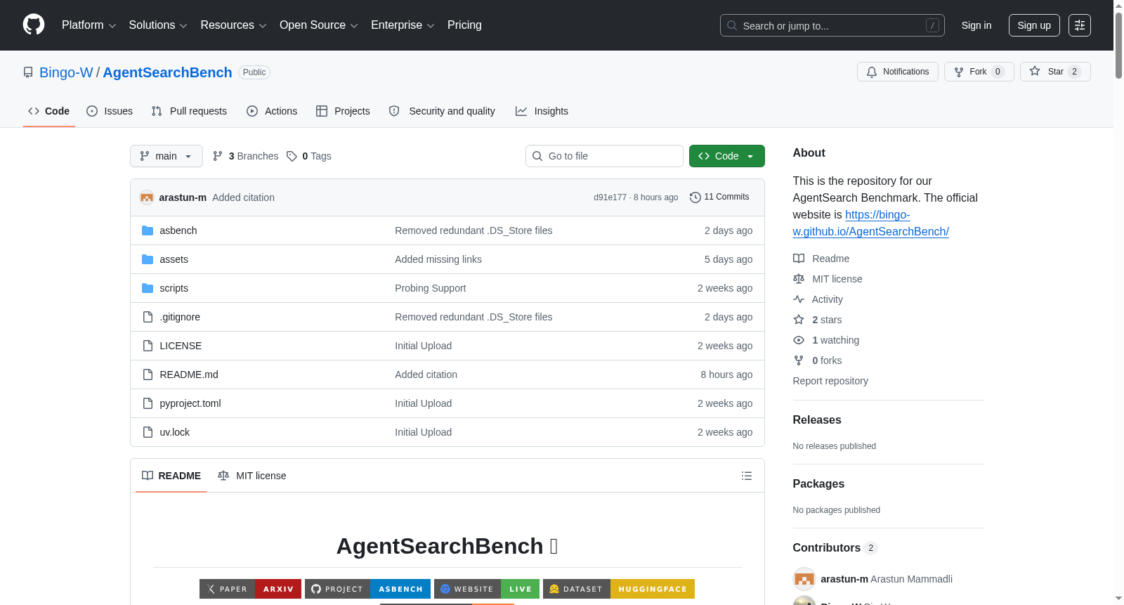1124x605 pixels.
Task: Open arastun-m contributor profile avatar
Action: [x=804, y=579]
